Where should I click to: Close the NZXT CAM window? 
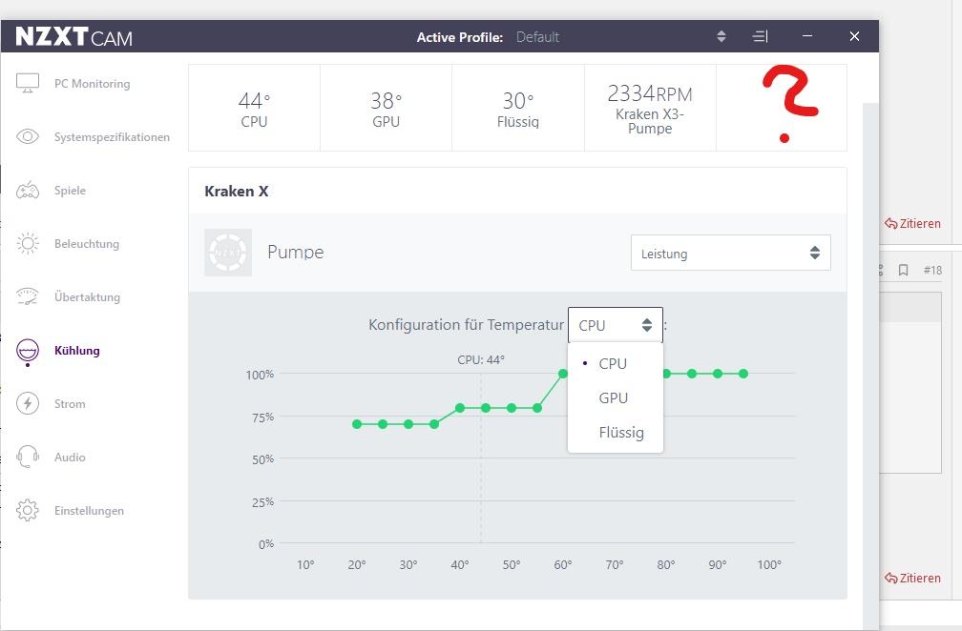click(x=854, y=36)
